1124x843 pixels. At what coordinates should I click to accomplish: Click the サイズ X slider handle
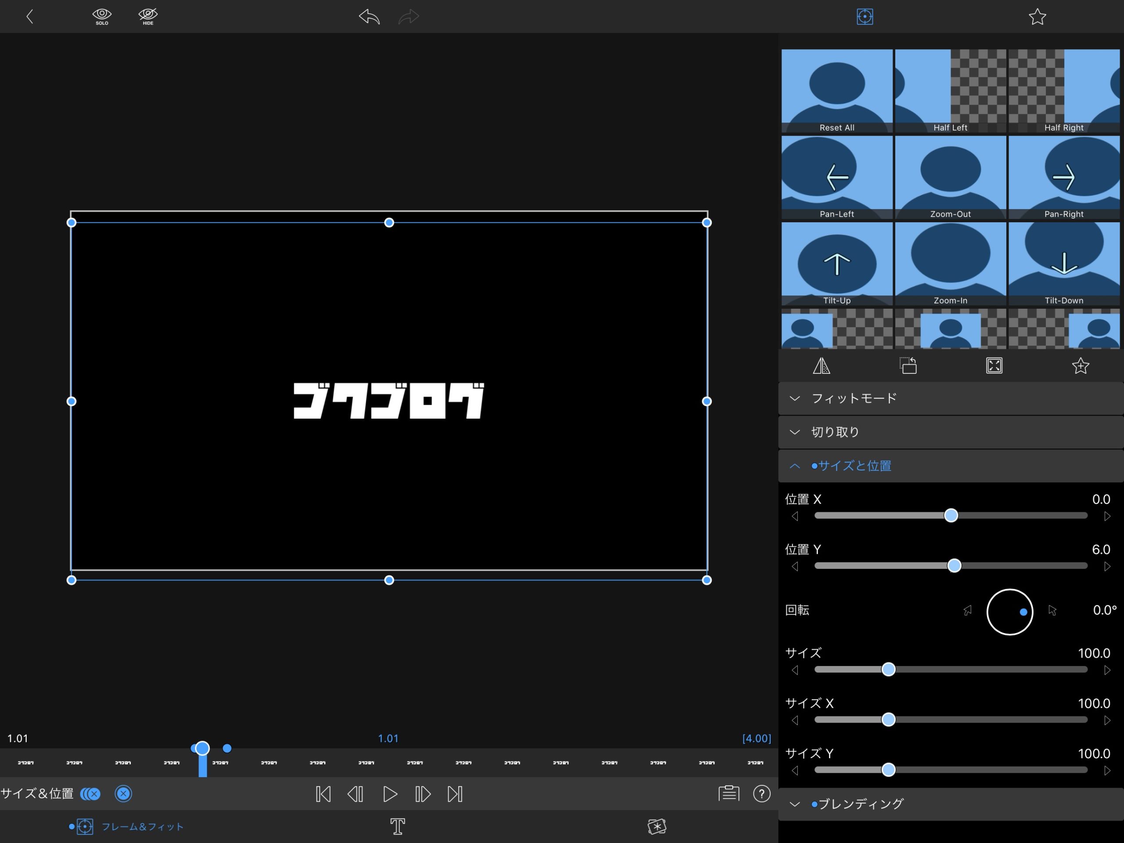click(888, 720)
